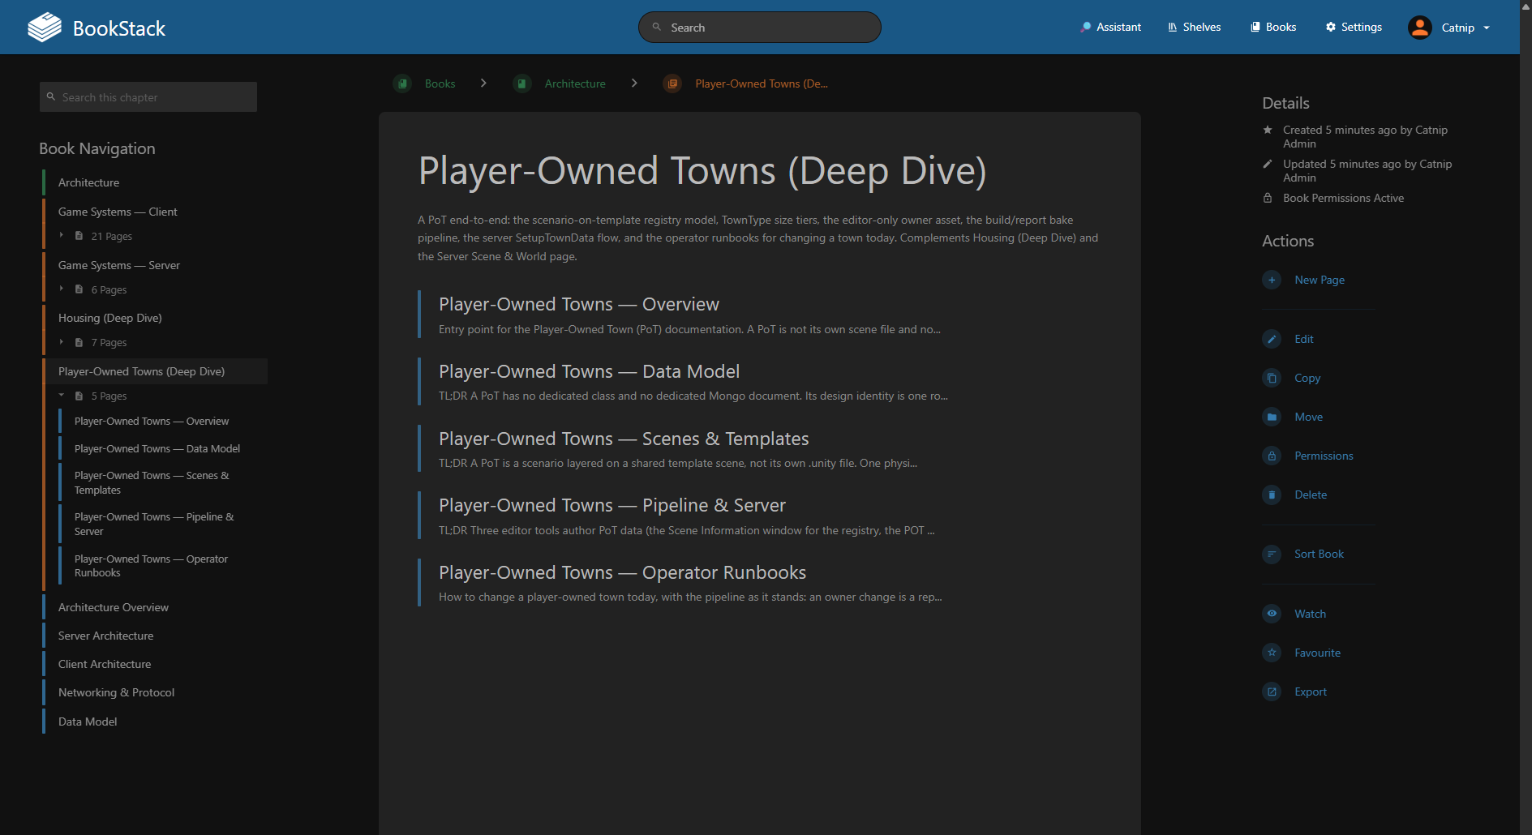The height and width of the screenshot is (835, 1532).
Task: Click page icon beside 5 Pages
Action: pos(79,396)
